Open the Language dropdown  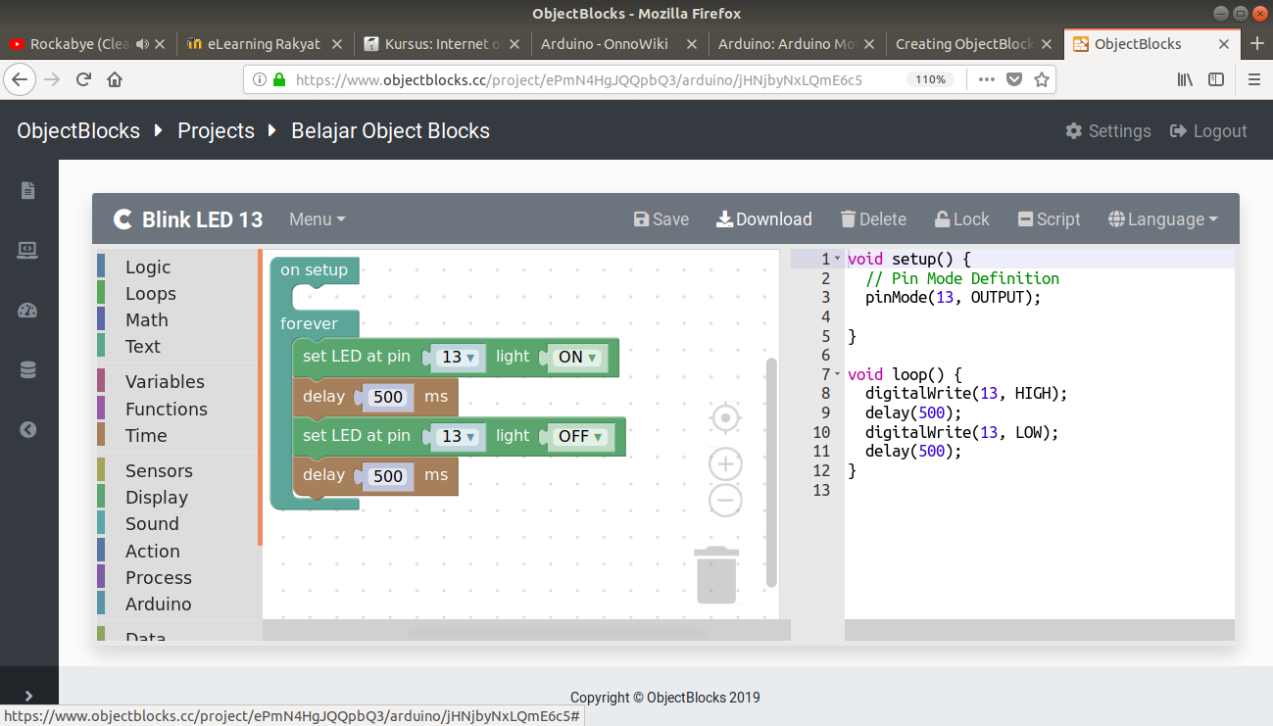(x=1162, y=219)
